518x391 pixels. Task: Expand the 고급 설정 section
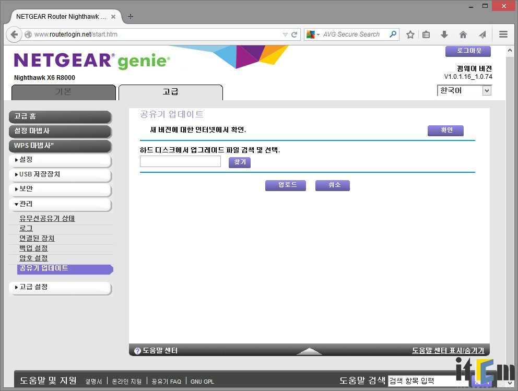61,287
